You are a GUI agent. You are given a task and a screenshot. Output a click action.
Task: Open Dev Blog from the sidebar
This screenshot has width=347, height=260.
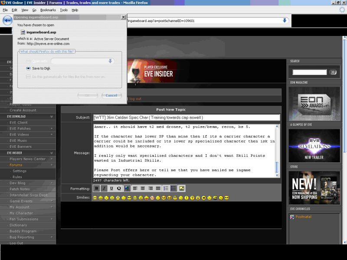(17, 183)
